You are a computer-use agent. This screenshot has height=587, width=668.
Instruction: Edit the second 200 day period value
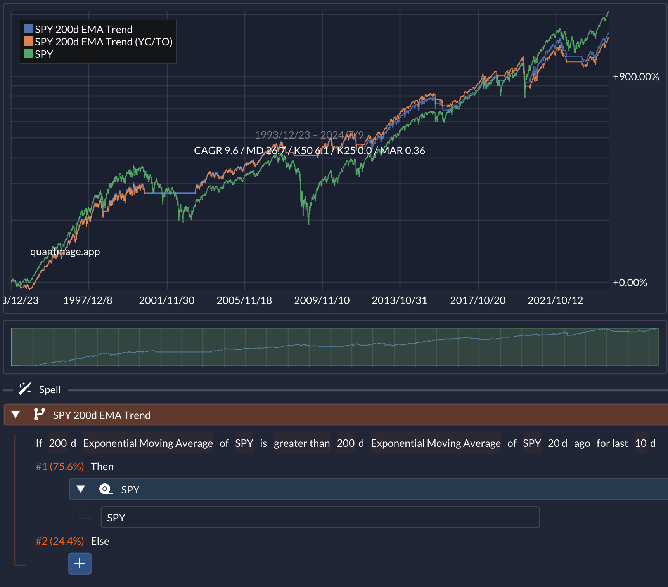point(346,443)
